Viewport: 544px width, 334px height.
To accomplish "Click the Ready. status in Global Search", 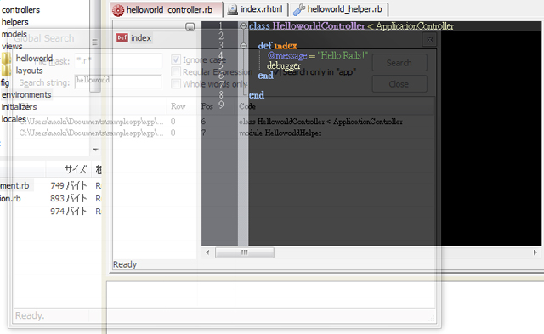I will (30, 315).
